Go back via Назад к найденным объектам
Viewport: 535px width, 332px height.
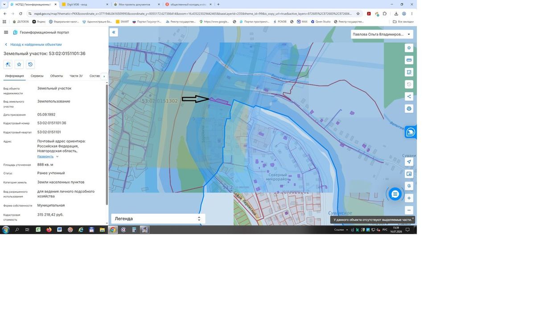(x=33, y=45)
